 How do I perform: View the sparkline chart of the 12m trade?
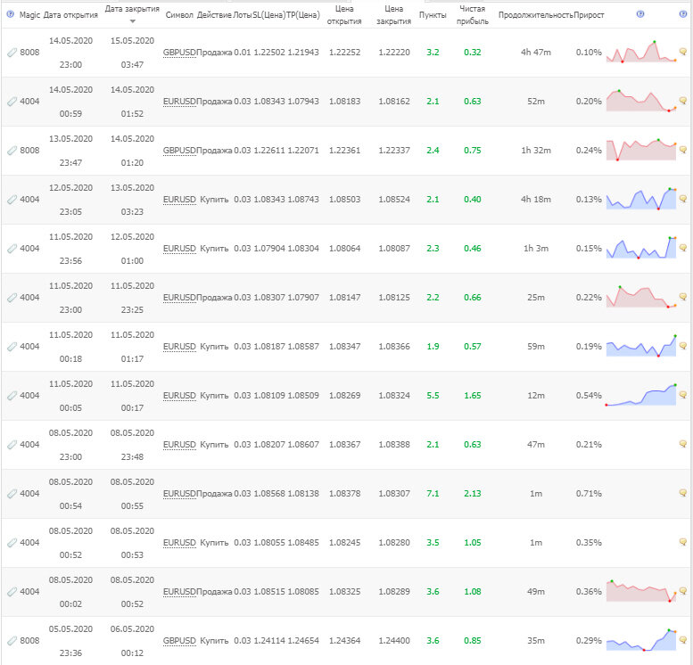641,395
